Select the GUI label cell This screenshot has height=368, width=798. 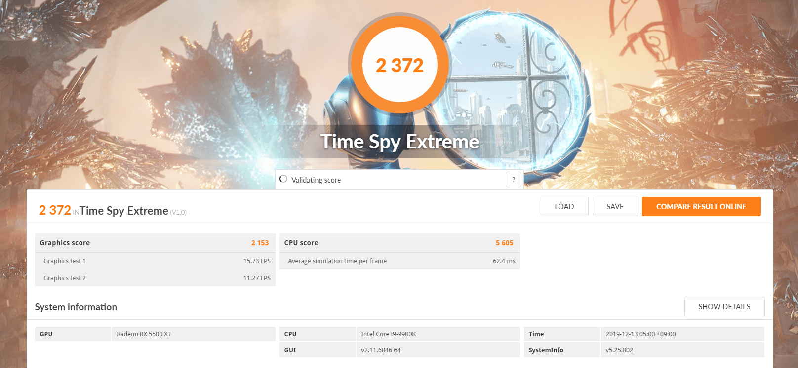tap(317, 350)
